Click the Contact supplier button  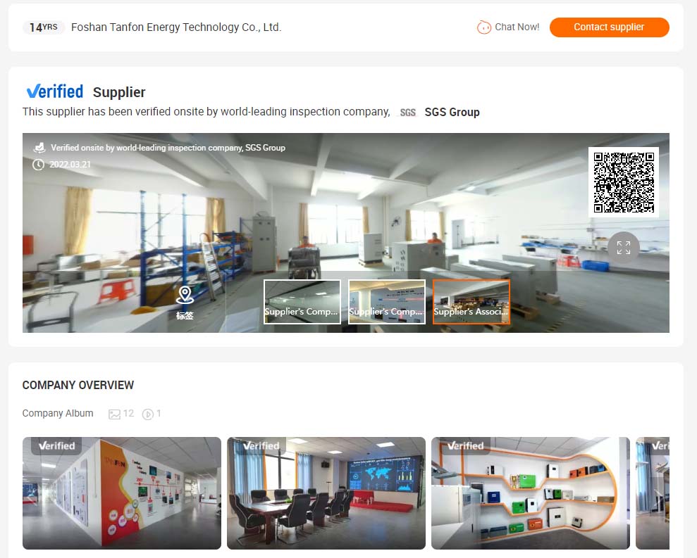(609, 27)
